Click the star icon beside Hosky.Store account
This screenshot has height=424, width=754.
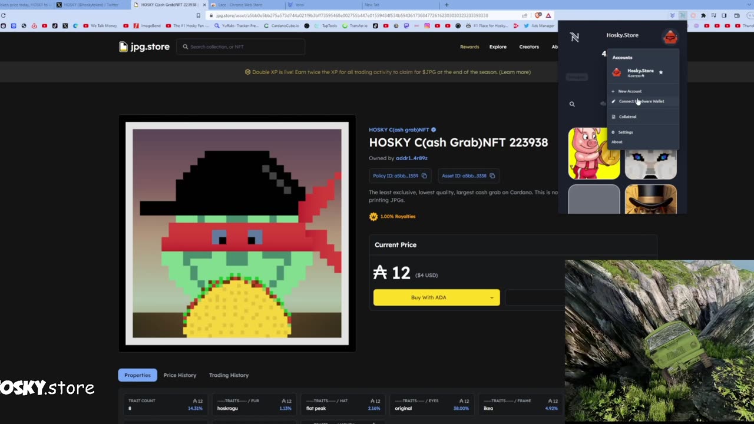coord(661,72)
